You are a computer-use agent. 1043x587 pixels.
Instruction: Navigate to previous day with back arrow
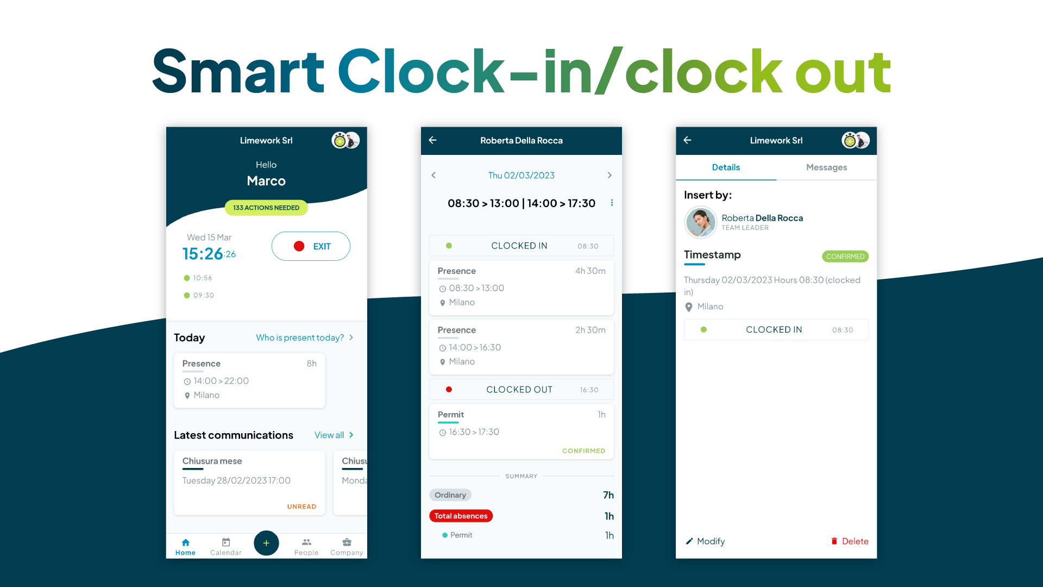(433, 175)
